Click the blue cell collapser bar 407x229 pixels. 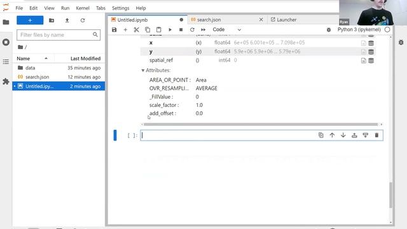pos(115,135)
